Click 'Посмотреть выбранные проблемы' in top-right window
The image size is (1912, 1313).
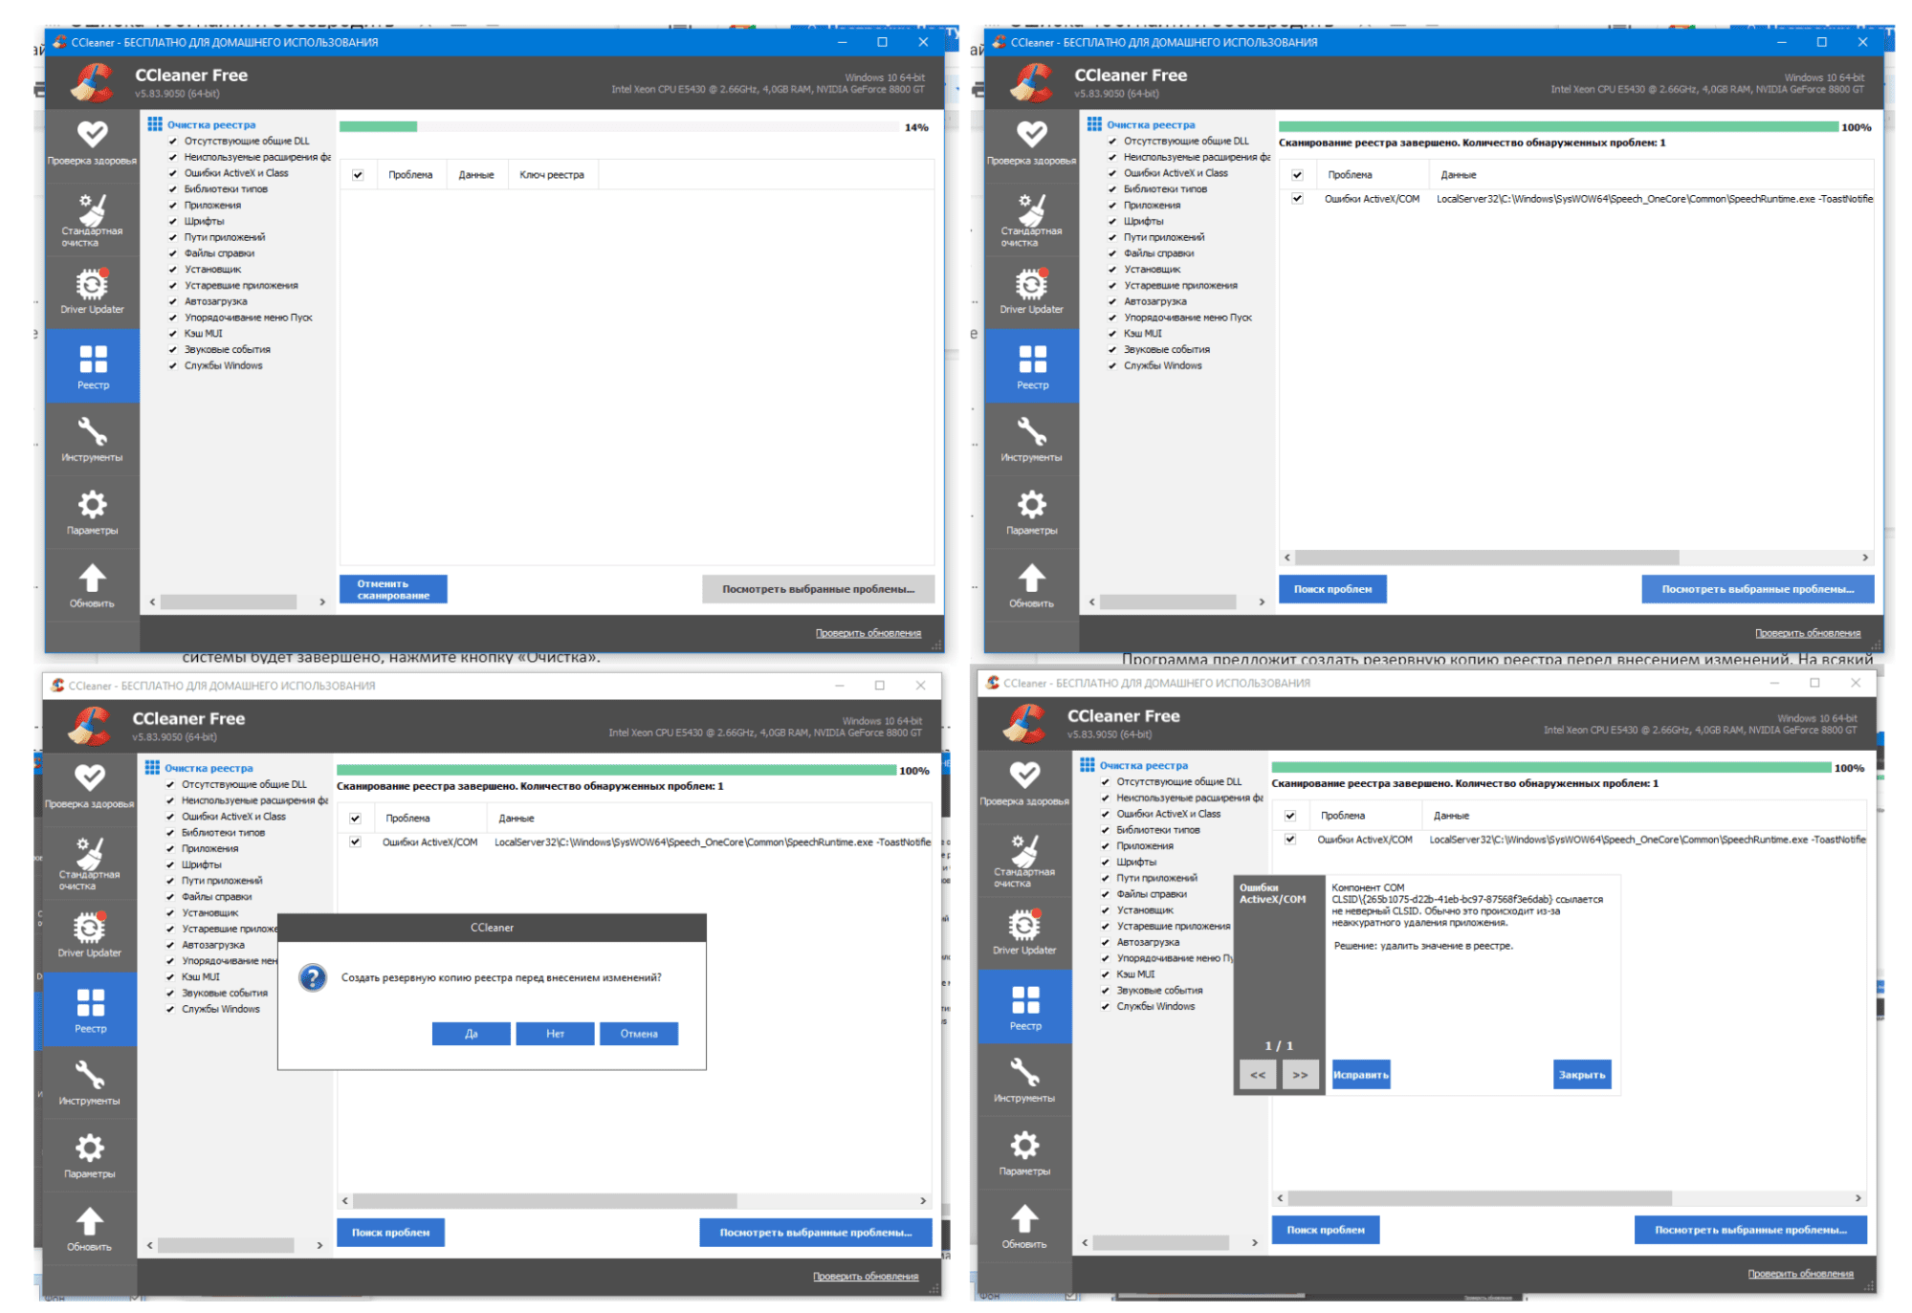coord(1757,589)
